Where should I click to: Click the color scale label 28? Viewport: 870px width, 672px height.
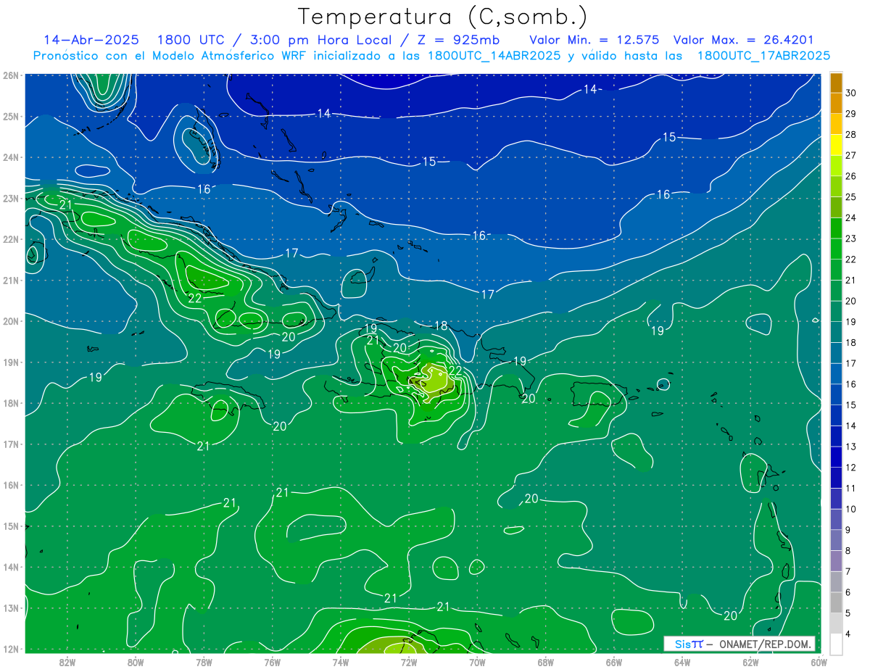pos(850,134)
